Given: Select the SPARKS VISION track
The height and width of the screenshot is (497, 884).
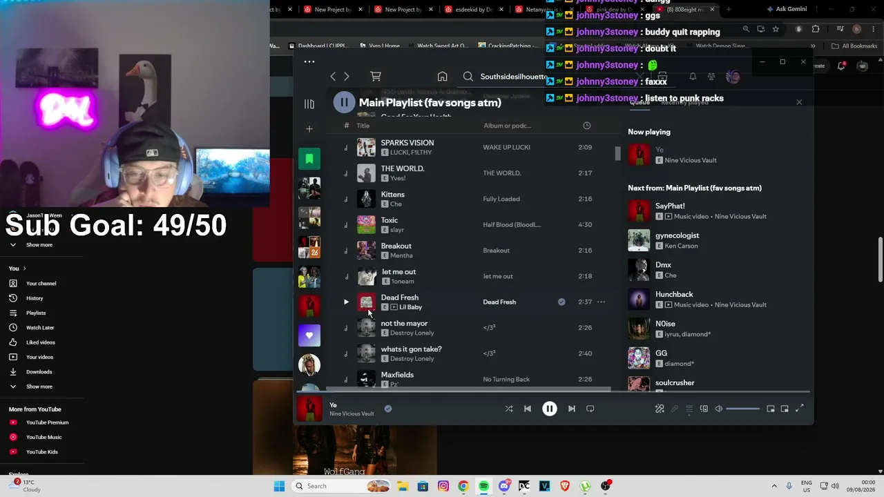Looking at the screenshot, I should pos(407,143).
